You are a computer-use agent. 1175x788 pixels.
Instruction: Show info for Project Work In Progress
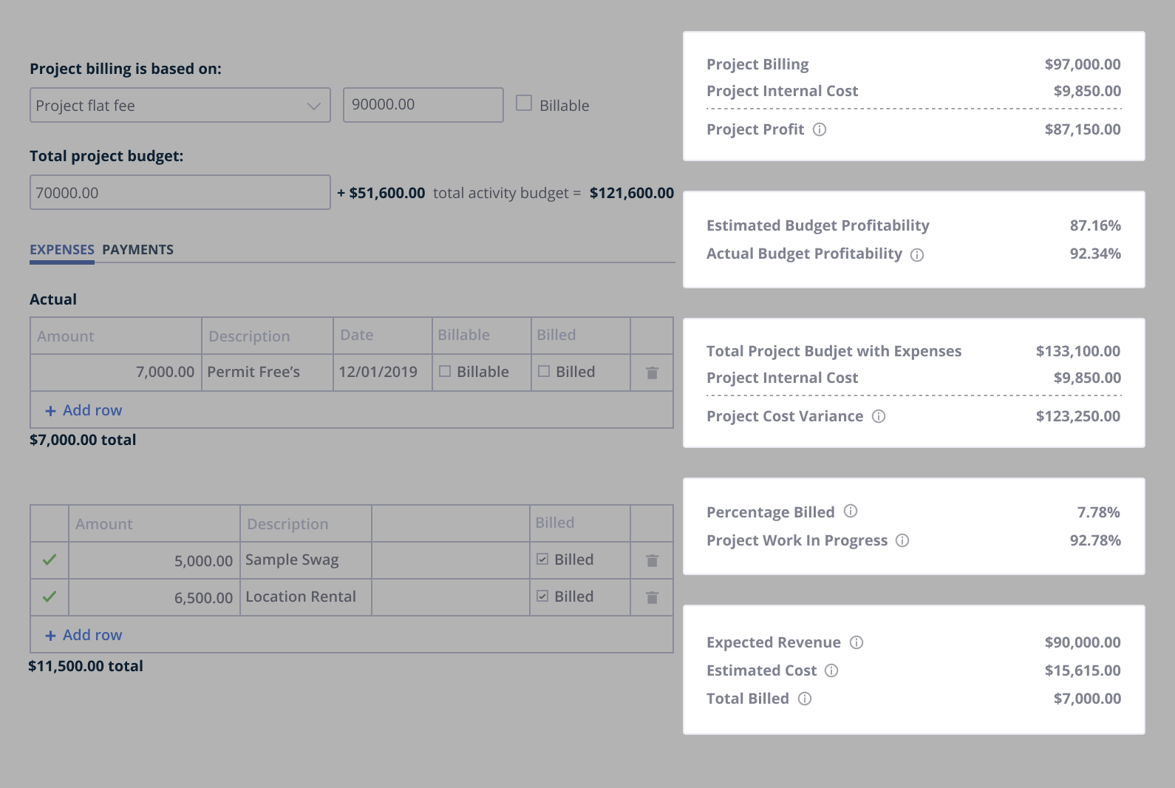[902, 540]
